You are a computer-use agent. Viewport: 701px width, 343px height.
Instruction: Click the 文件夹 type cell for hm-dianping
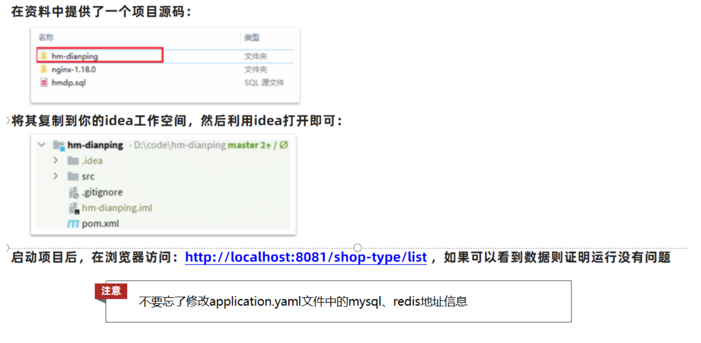[x=256, y=56]
